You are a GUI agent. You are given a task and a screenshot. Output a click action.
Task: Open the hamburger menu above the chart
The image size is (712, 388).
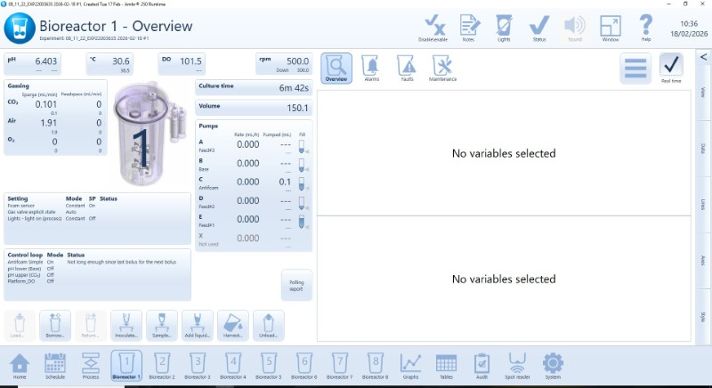[x=635, y=69]
